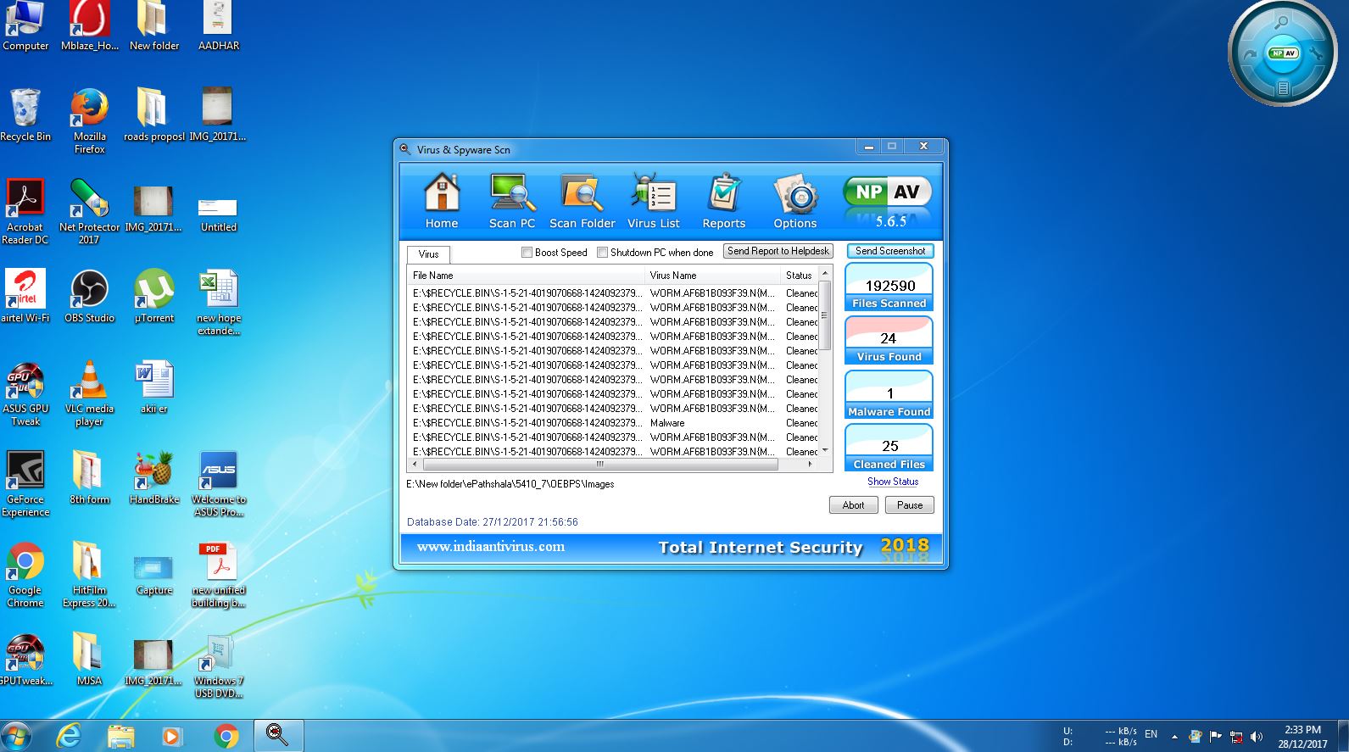This screenshot has width=1349, height=752.
Task: Sort by File Name column header
Action: coord(526,276)
